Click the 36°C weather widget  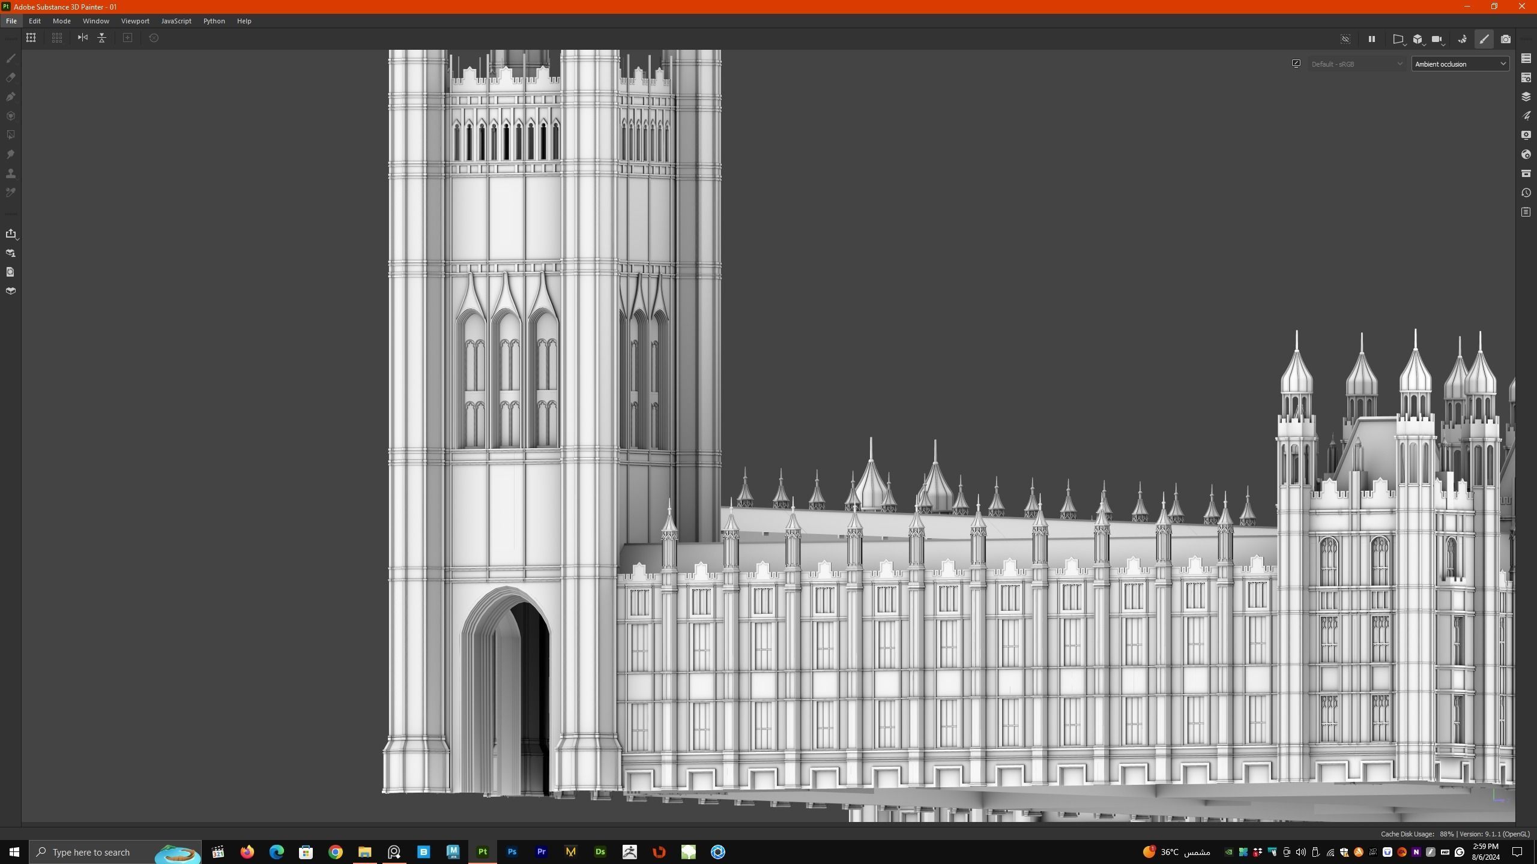coord(1177,852)
